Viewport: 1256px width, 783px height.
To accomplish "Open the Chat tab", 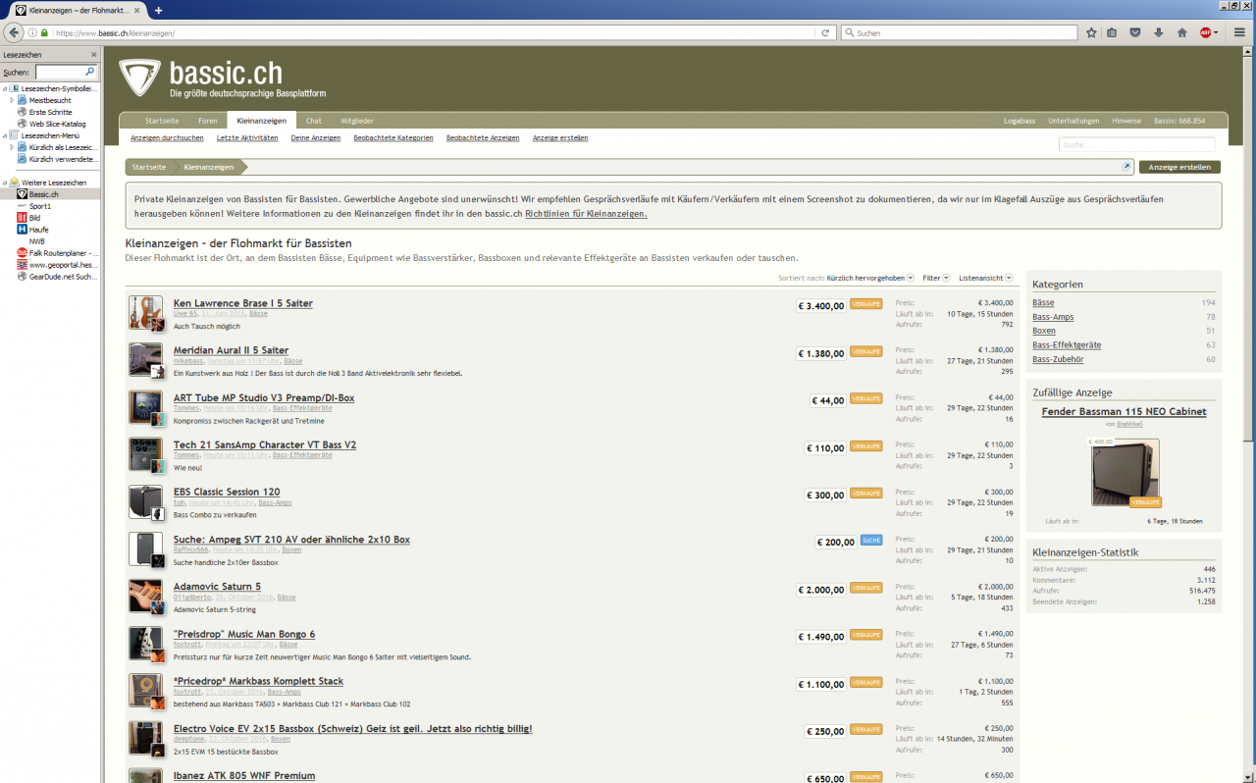I will click(314, 121).
